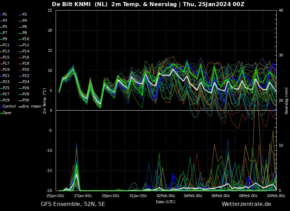Click the 31Jan 00Z date tick label

[x=138, y=196]
